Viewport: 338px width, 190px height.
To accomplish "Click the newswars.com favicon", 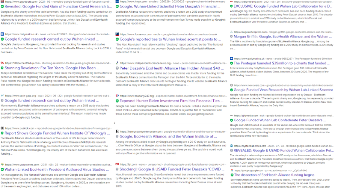I will pyautogui.click(x=231, y=85).
